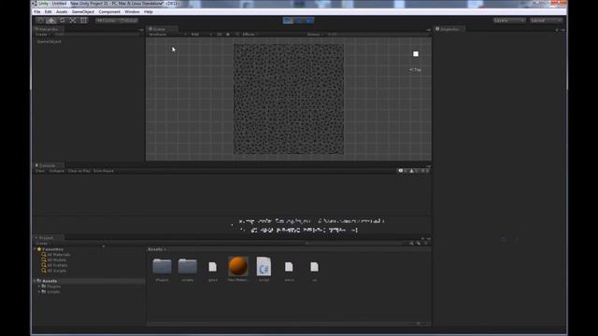598x336 pixels.
Task: Open the Edit menu
Action: click(x=48, y=12)
